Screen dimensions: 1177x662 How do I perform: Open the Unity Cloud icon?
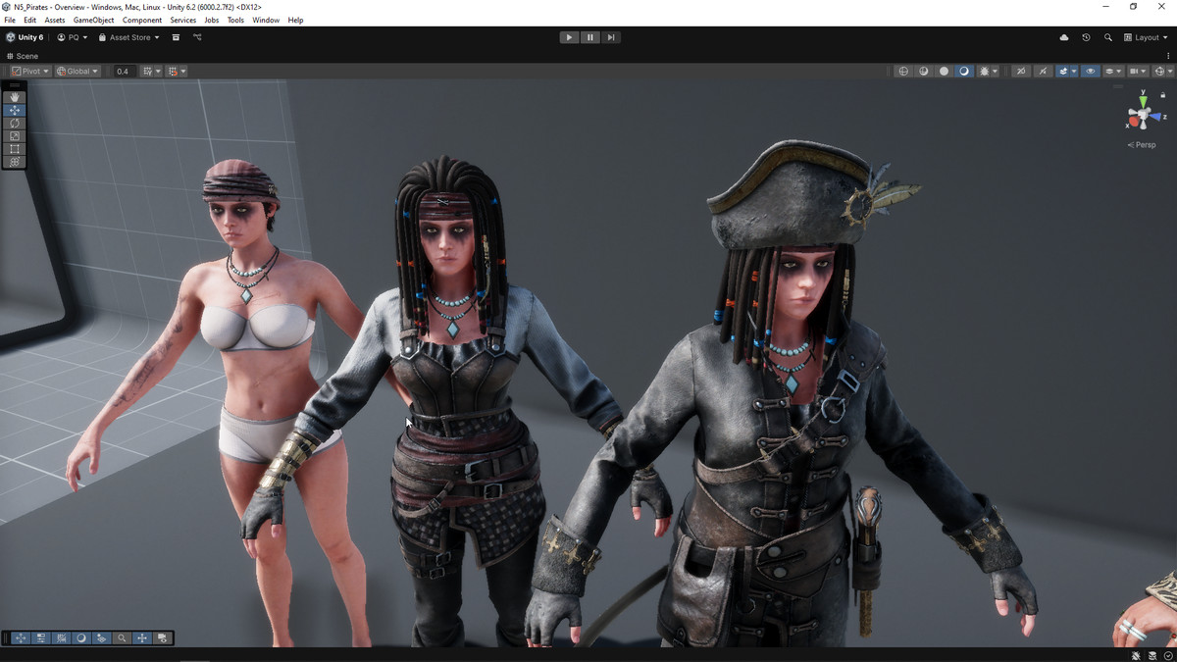[x=1064, y=37]
